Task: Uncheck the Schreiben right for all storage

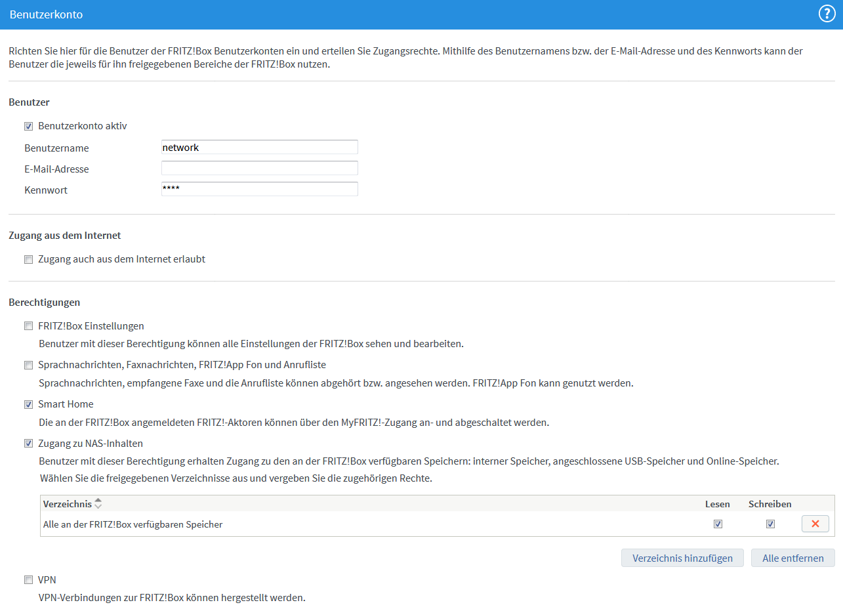Action: [770, 524]
